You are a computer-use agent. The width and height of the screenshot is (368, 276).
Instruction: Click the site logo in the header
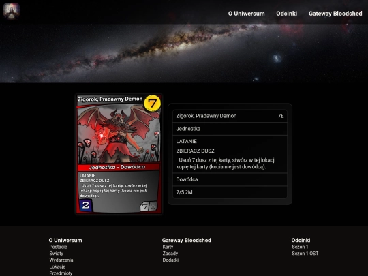click(x=12, y=11)
